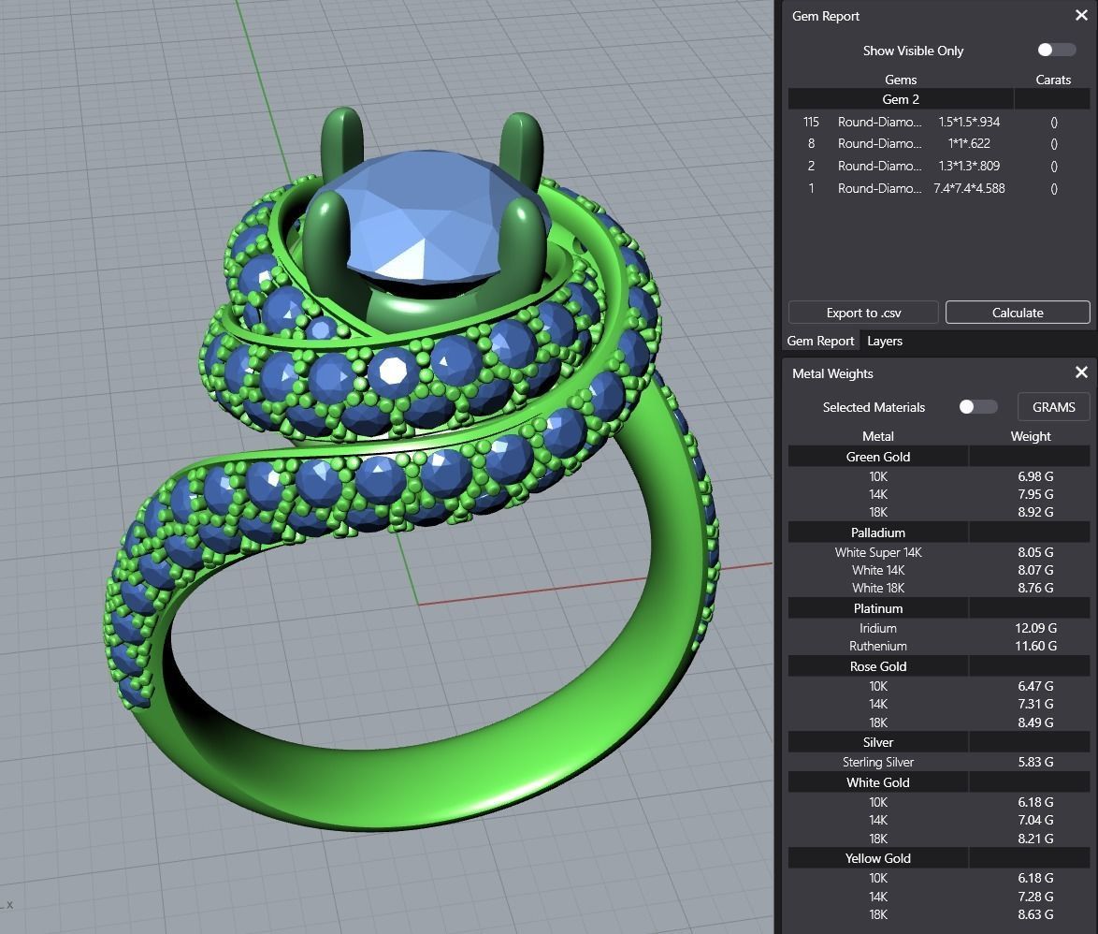Image resolution: width=1098 pixels, height=934 pixels.
Task: Switch to the Layers tab
Action: point(885,342)
